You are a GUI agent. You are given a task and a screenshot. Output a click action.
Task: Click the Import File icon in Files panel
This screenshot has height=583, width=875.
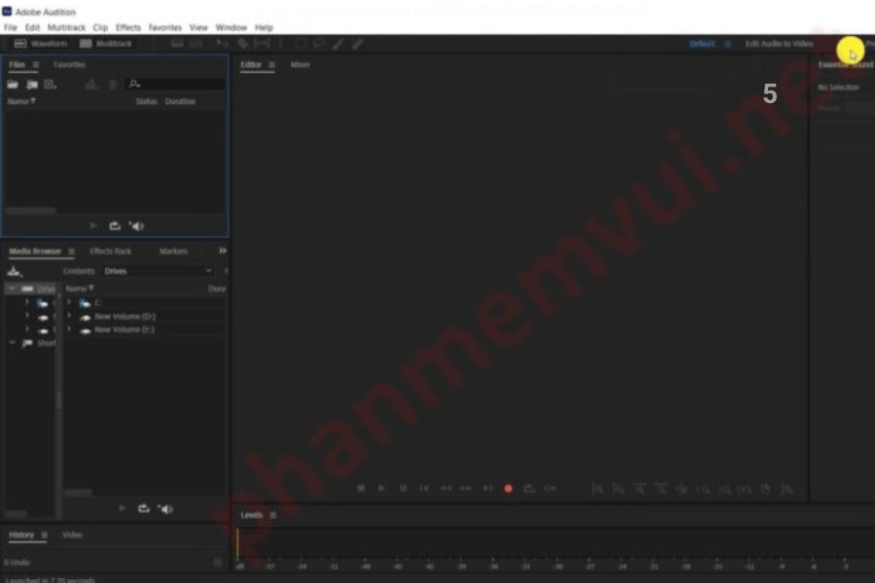[x=32, y=86]
